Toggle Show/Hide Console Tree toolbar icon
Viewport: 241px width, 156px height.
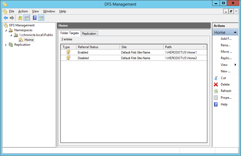click(x=26, y=18)
